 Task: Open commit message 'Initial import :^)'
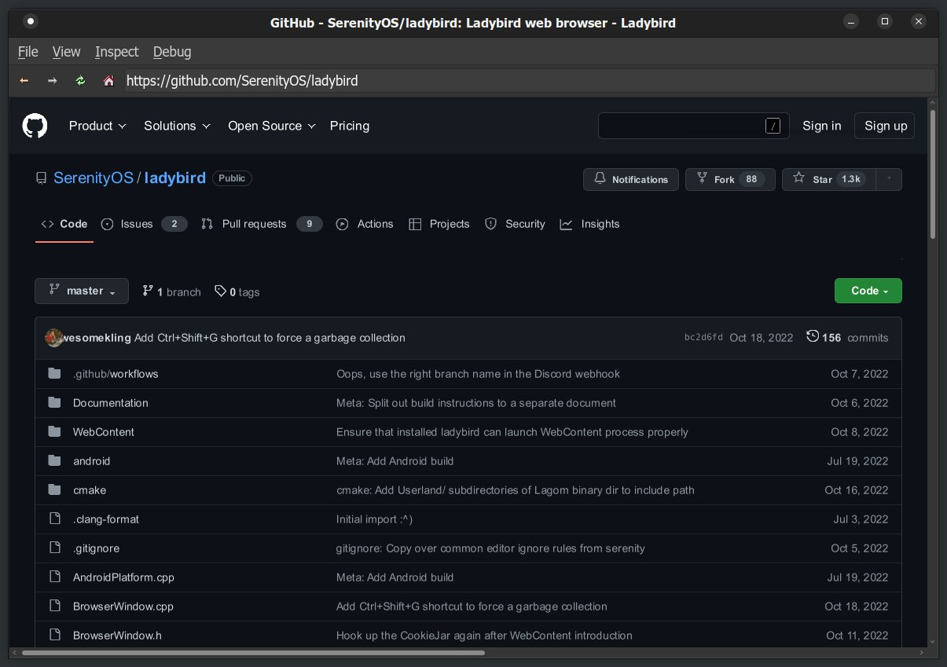[374, 519]
